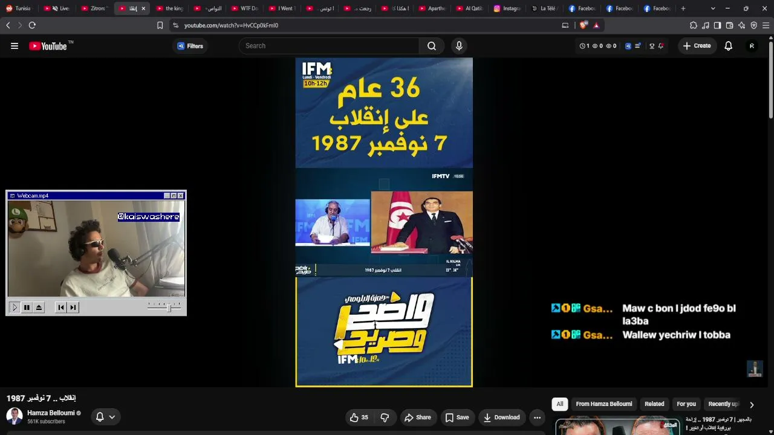This screenshot has height=435, width=774.
Task: View site information icon beside the URL
Action: pos(175,25)
